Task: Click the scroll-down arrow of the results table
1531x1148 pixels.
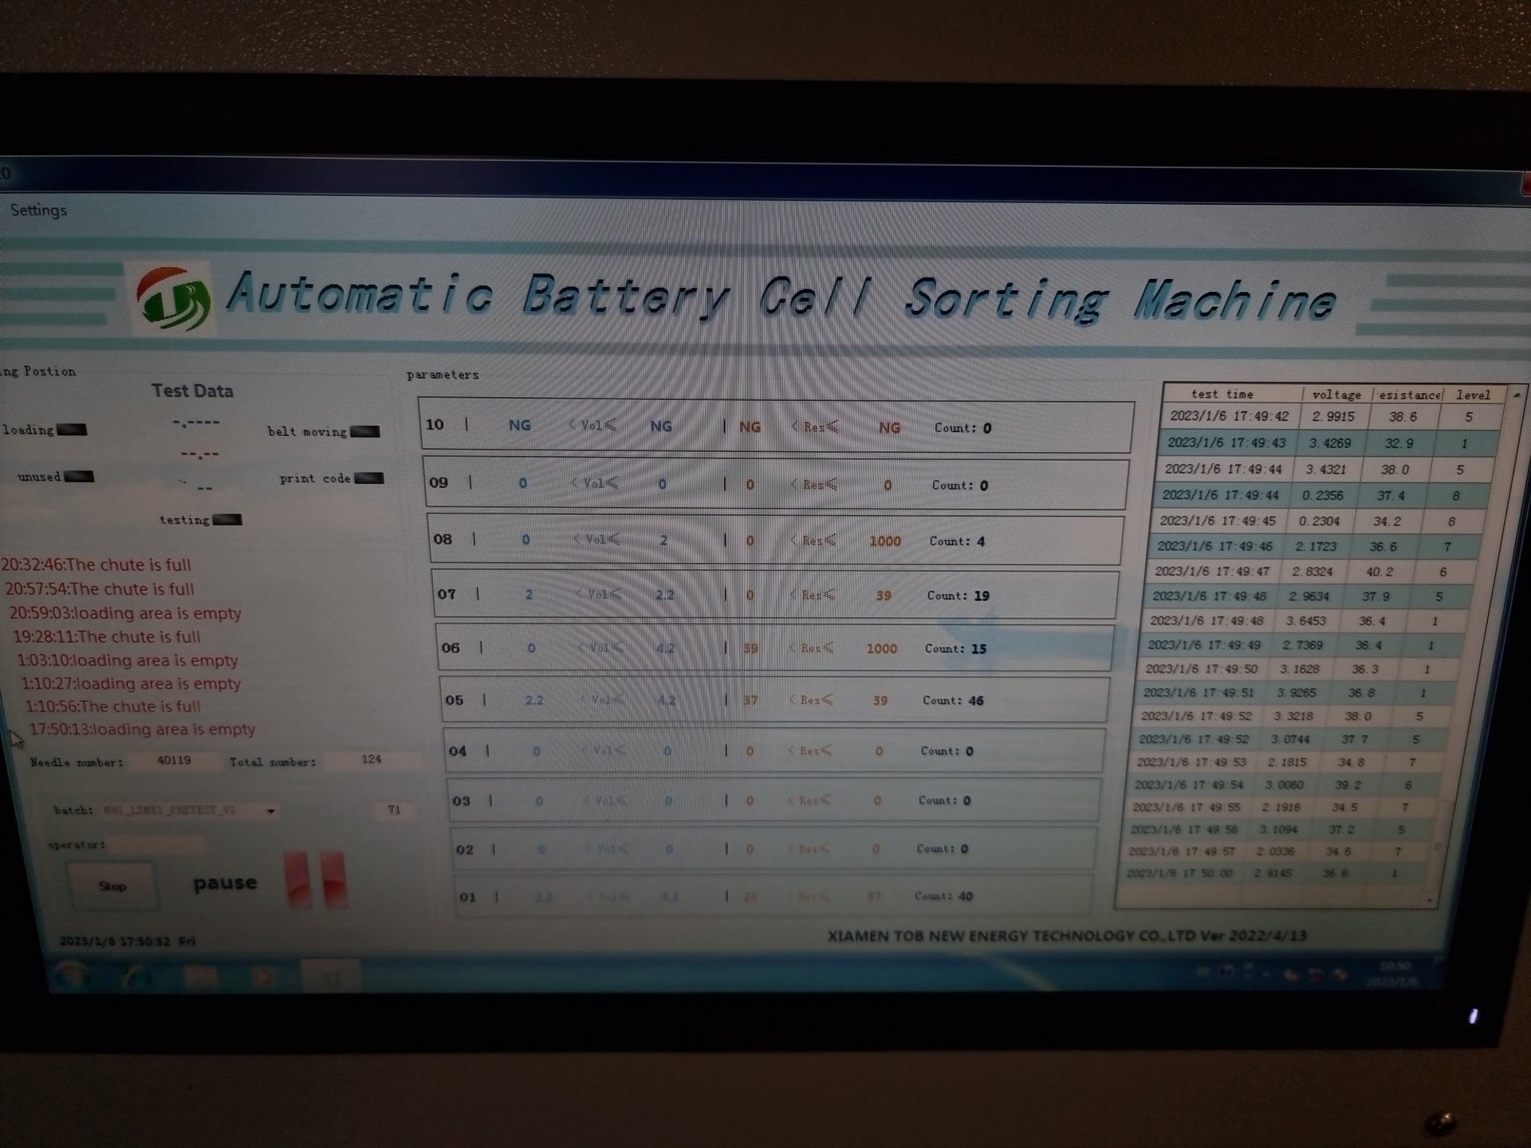Action: [1431, 899]
